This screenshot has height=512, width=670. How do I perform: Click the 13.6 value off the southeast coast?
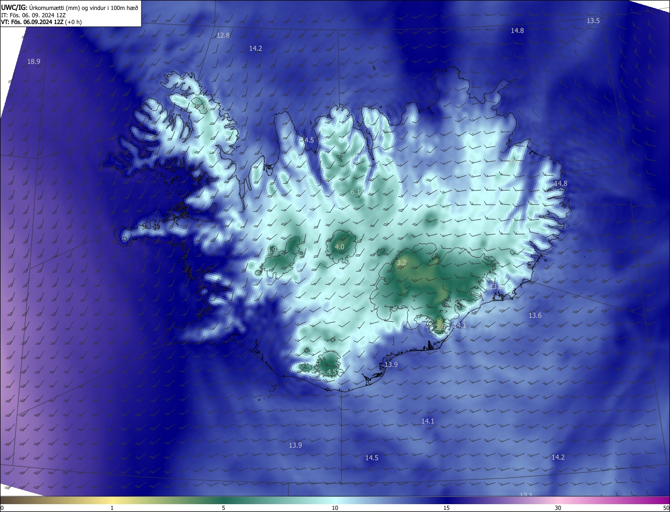[535, 316]
